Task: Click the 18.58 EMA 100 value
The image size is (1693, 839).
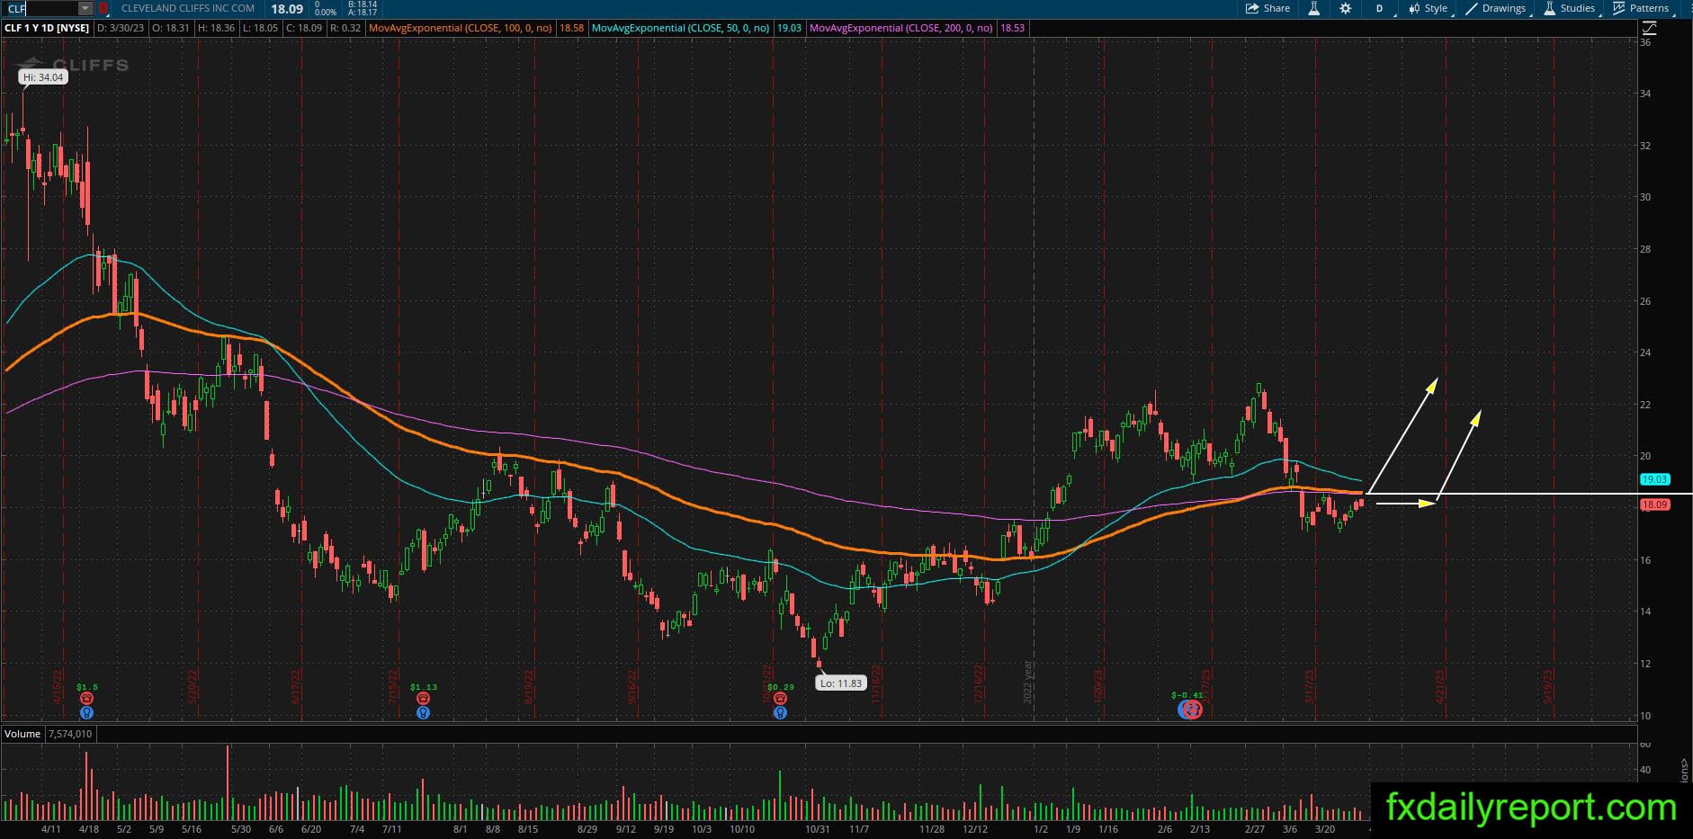Action: point(571,28)
